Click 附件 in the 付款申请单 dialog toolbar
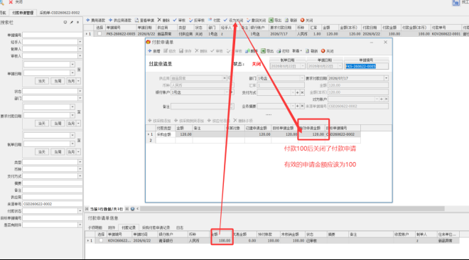 pyautogui.click(x=252, y=51)
